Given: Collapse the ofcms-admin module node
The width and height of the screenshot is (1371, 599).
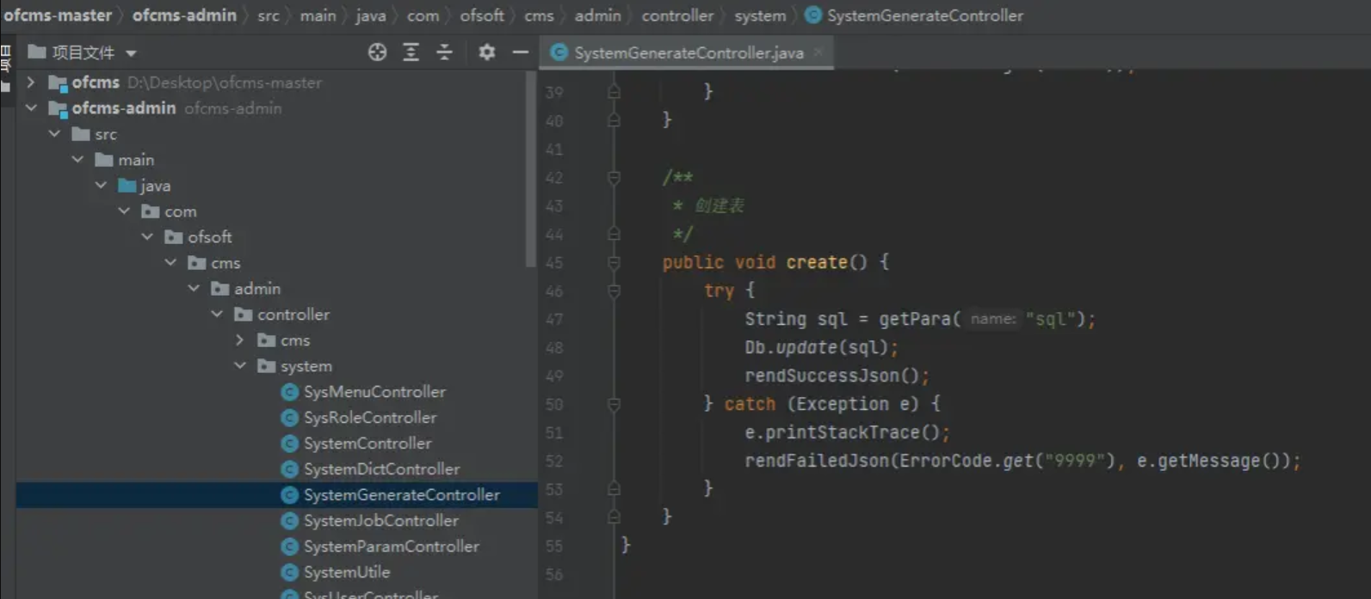Looking at the screenshot, I should [31, 108].
